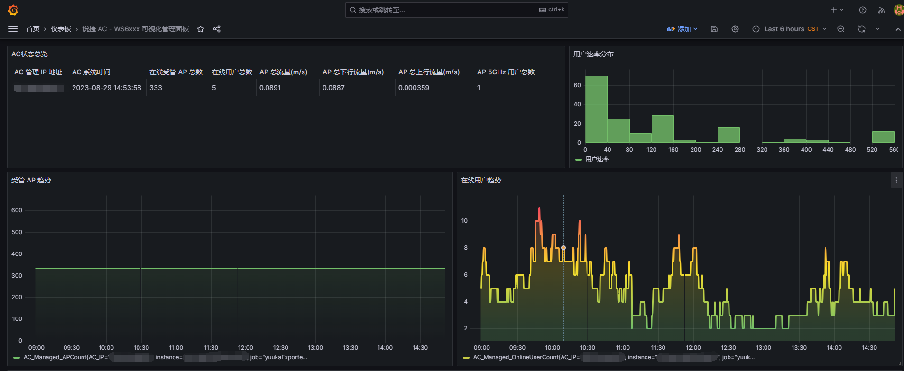Screen dimensions: 904x371
Task: Open dashboard settings gear
Action: (735, 29)
